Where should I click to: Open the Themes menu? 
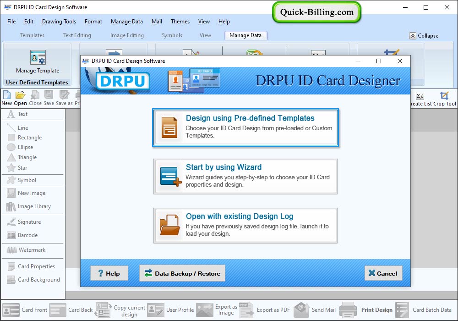tap(180, 22)
